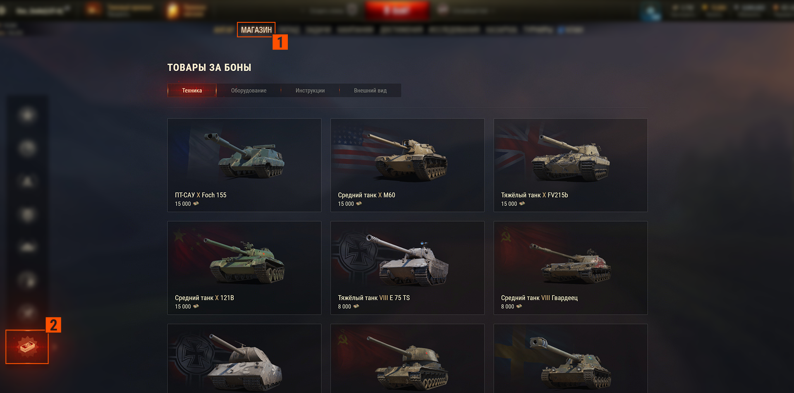
Task: Click the bond icon beside FV215b price
Action: pyautogui.click(x=522, y=204)
